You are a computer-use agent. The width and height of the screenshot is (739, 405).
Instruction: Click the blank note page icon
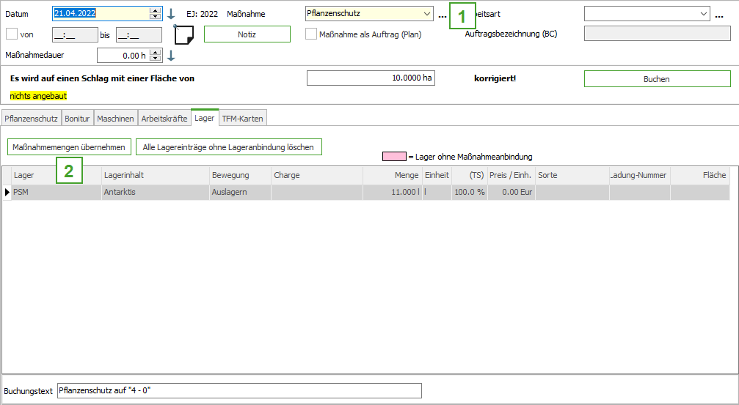click(x=183, y=34)
